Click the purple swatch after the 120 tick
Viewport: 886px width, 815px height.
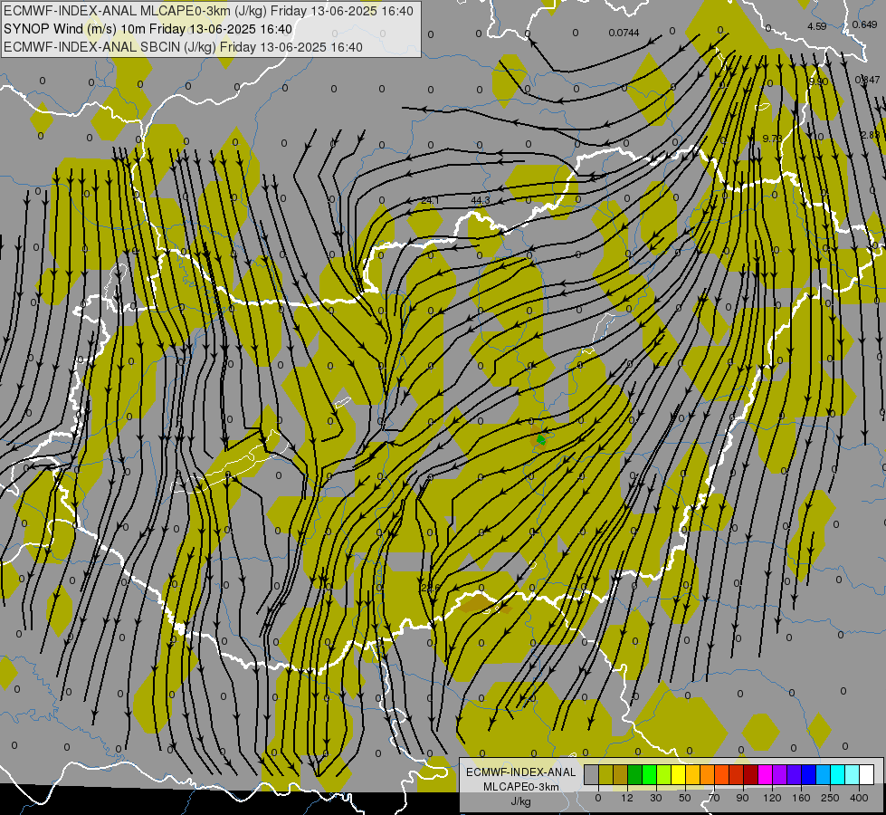tap(780, 774)
